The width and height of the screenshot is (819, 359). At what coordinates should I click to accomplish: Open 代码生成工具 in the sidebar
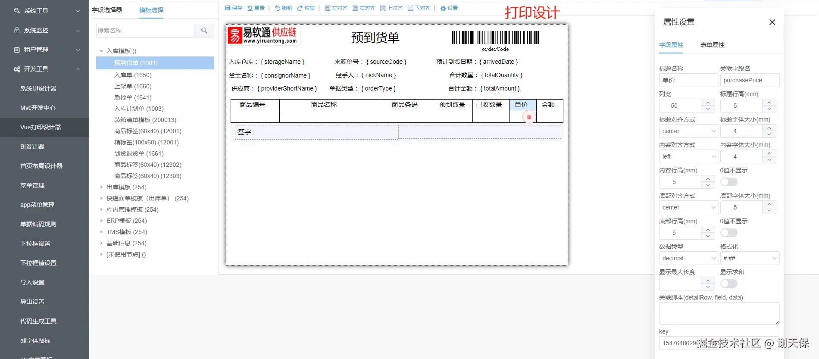pos(44,321)
